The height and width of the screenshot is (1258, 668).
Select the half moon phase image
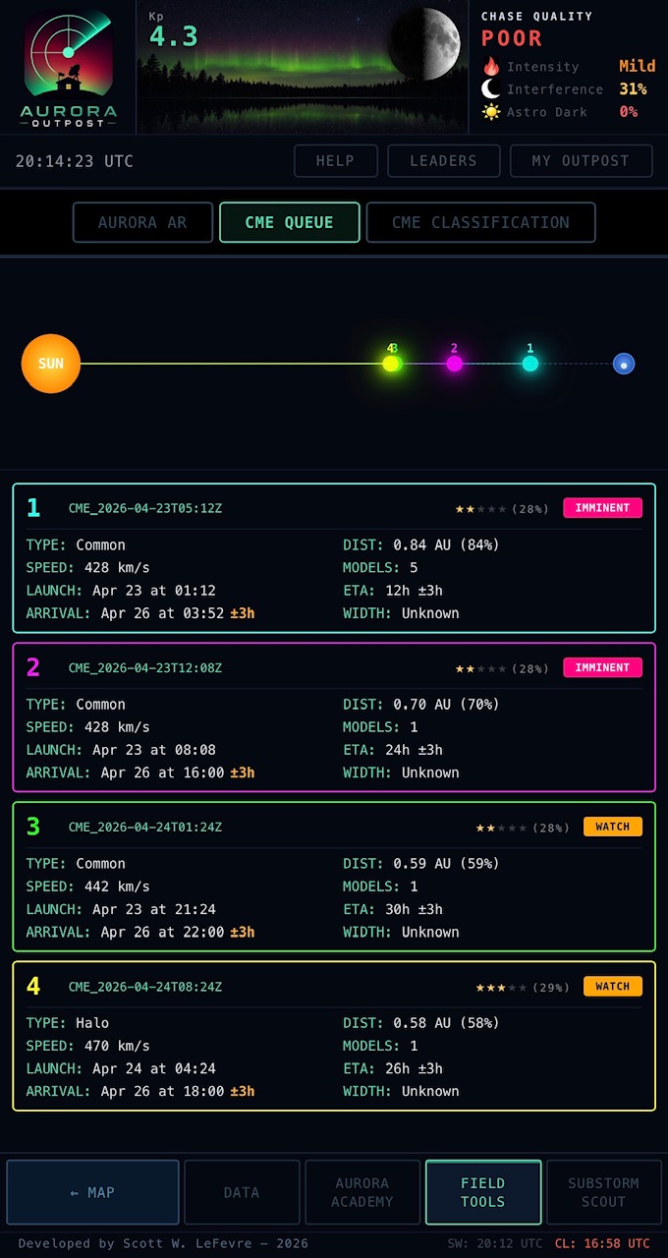pos(424,44)
